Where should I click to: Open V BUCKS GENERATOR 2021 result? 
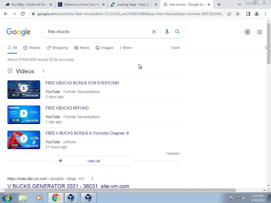[68, 186]
